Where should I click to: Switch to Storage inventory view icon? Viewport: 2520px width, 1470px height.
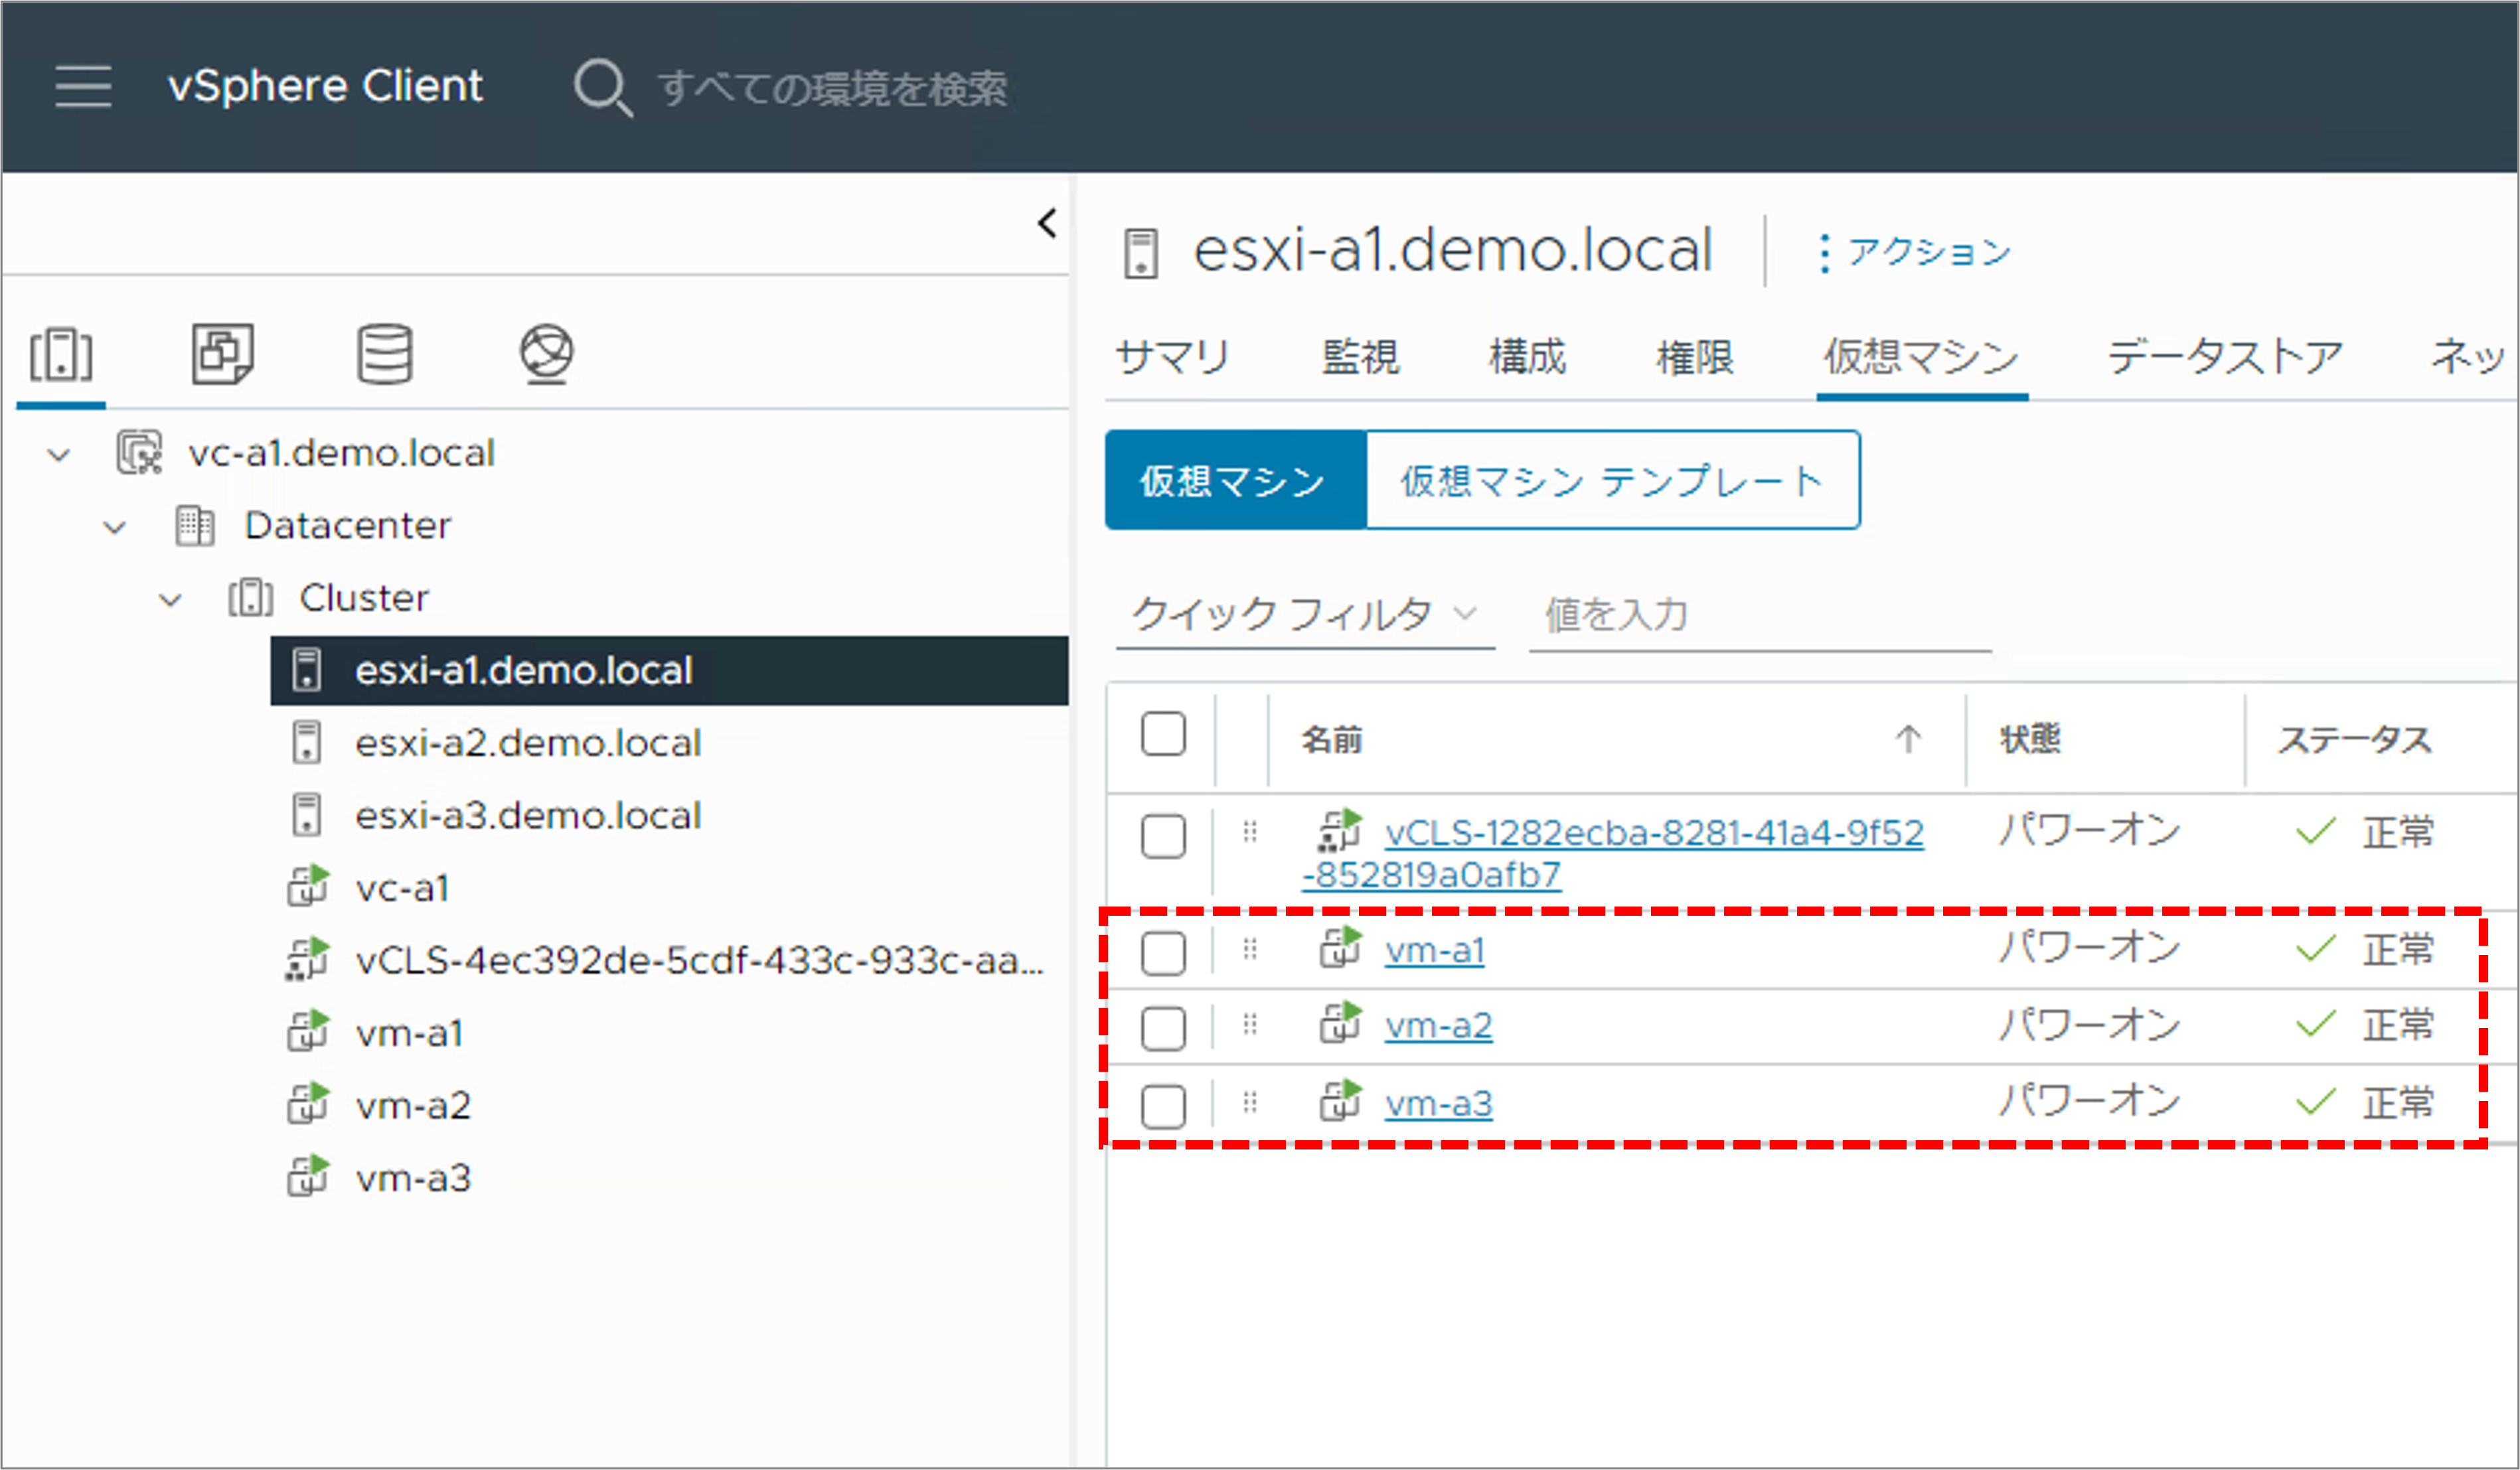pyautogui.click(x=385, y=354)
